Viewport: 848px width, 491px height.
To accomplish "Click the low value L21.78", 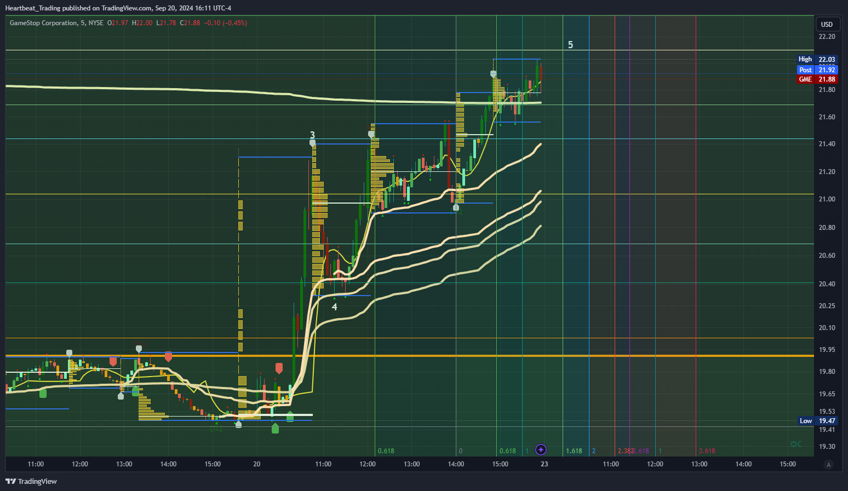I will 167,23.
